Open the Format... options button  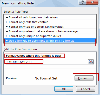tap(84, 78)
